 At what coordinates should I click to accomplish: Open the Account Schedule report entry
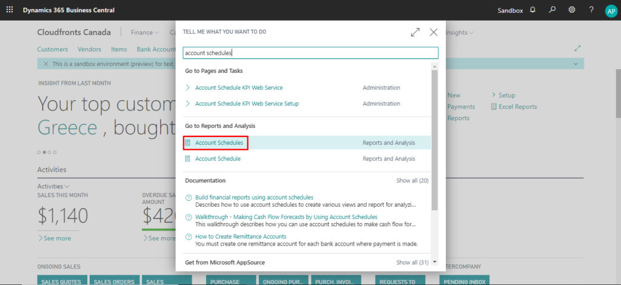pyautogui.click(x=218, y=158)
